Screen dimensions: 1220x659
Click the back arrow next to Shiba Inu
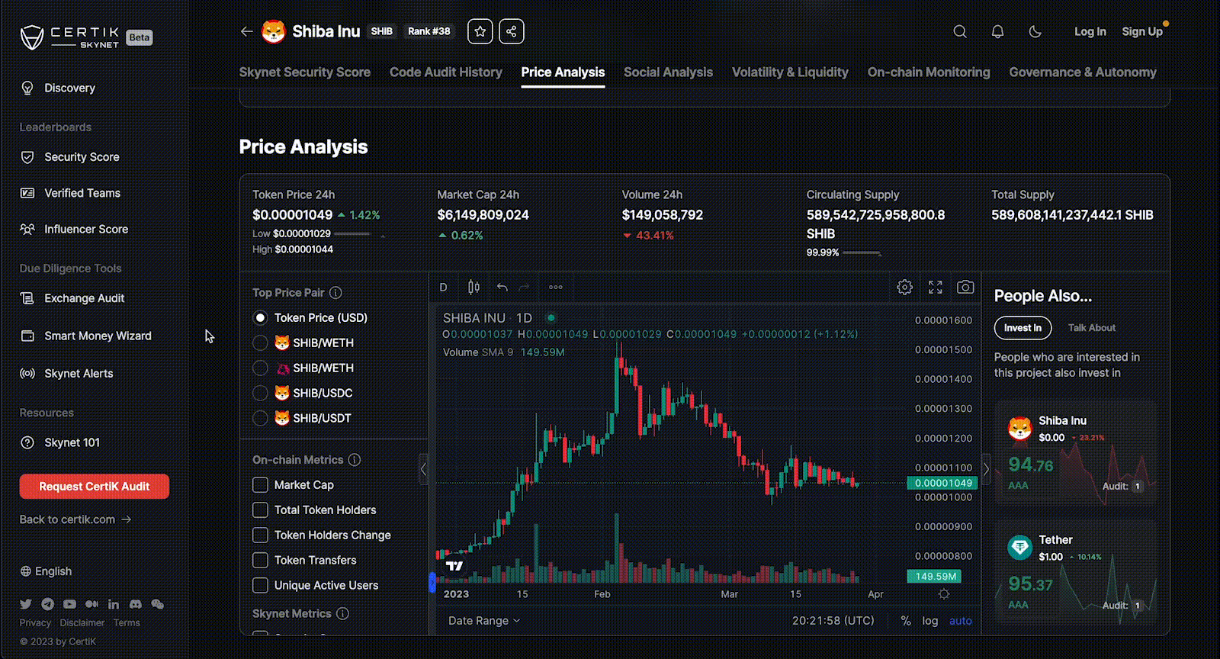[246, 31]
